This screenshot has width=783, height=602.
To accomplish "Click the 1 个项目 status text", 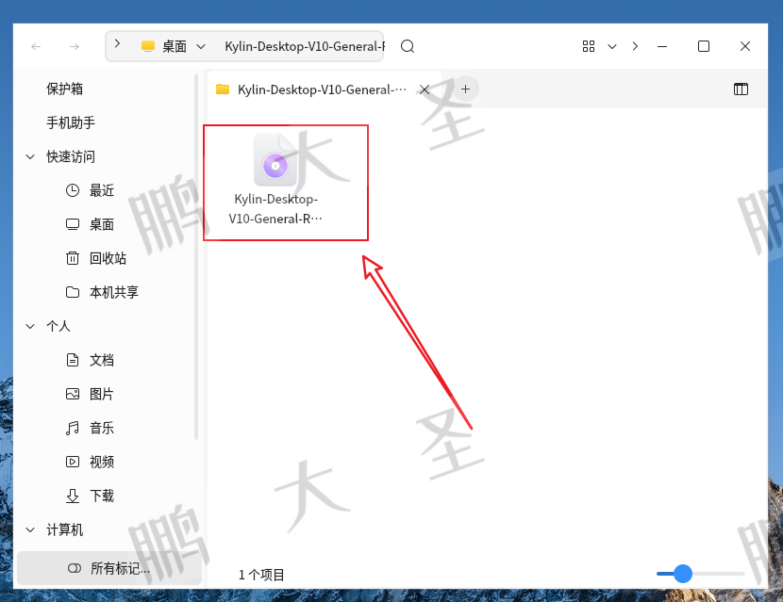I will tap(261, 575).
